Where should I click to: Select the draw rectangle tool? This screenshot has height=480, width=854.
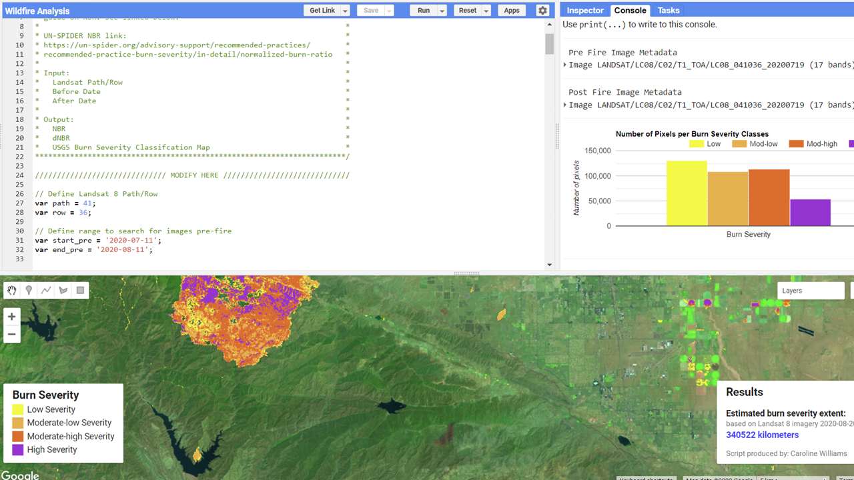[80, 290]
